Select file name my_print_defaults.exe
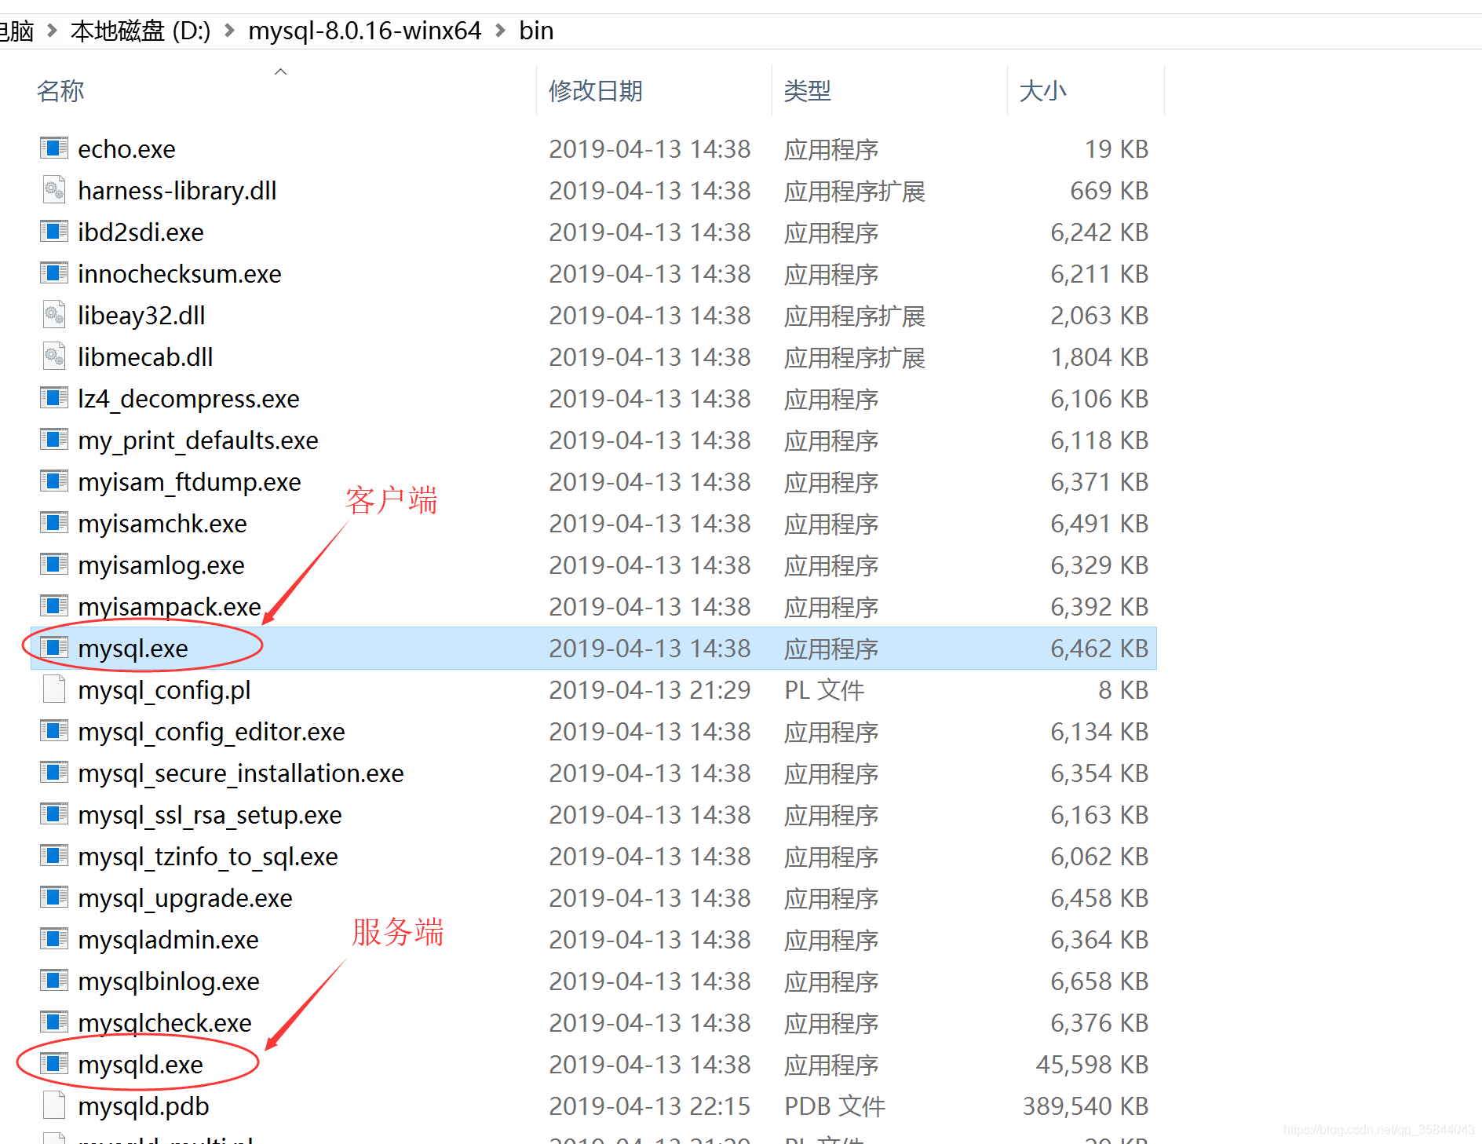The width and height of the screenshot is (1482, 1144). tap(198, 440)
